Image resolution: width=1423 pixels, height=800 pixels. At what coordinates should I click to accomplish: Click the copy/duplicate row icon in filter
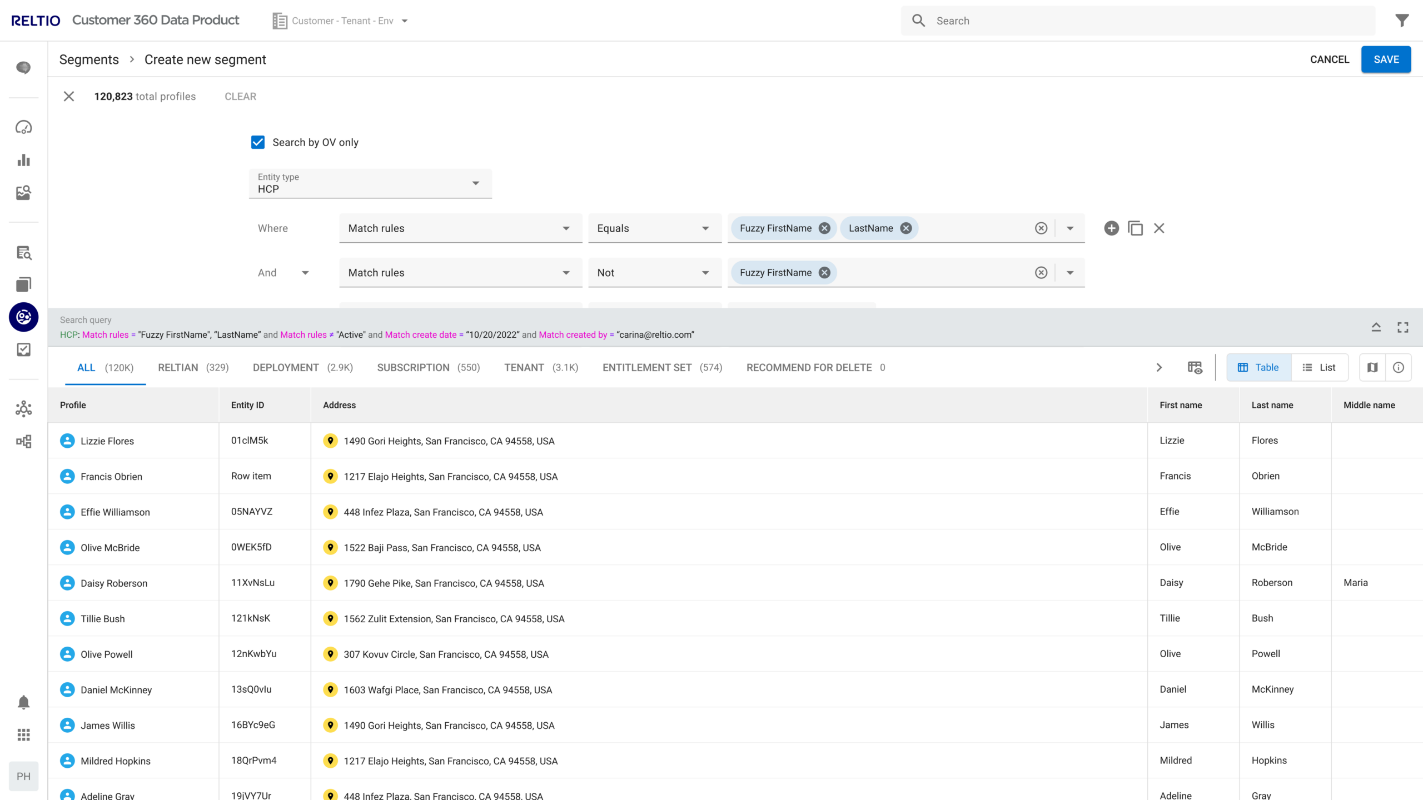(x=1136, y=228)
